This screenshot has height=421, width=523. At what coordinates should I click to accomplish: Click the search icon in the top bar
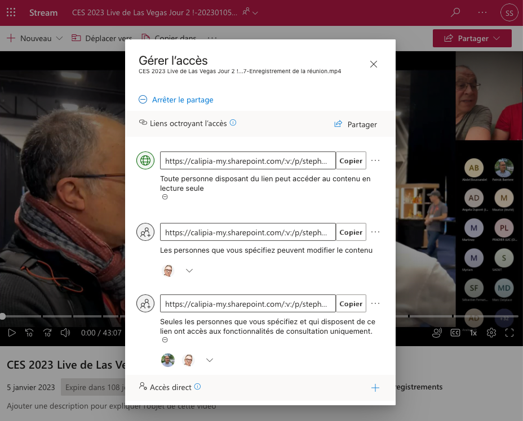point(455,12)
